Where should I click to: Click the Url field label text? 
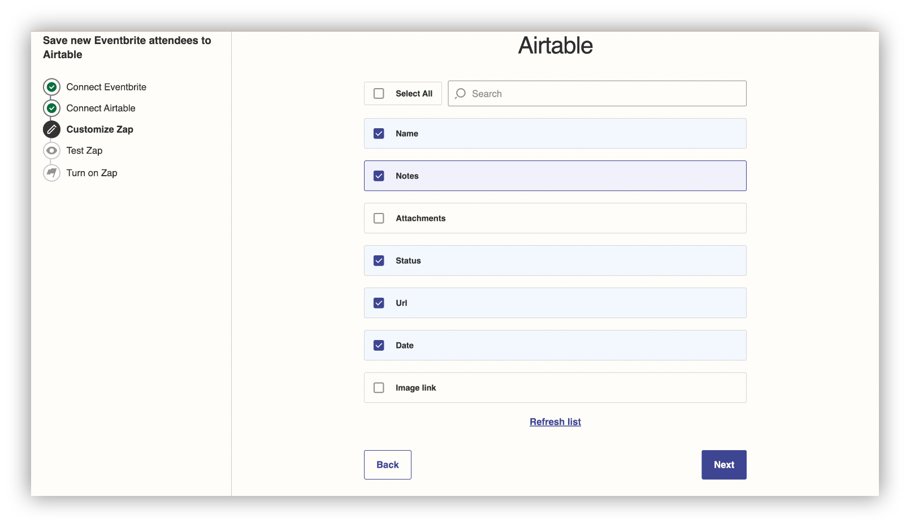coord(401,303)
